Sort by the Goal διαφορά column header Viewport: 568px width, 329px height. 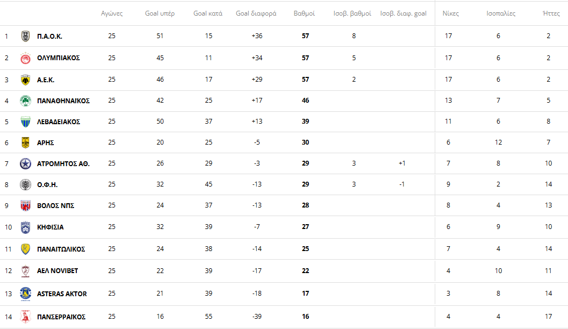pos(256,13)
